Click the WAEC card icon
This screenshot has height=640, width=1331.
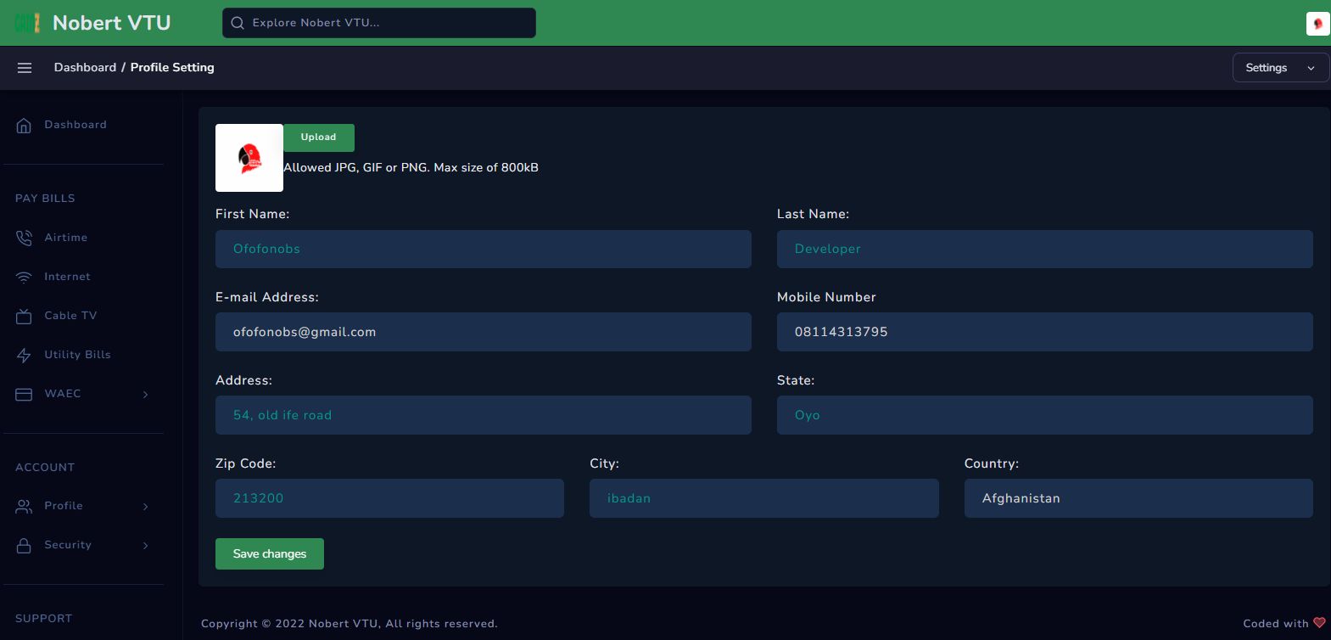[24, 394]
